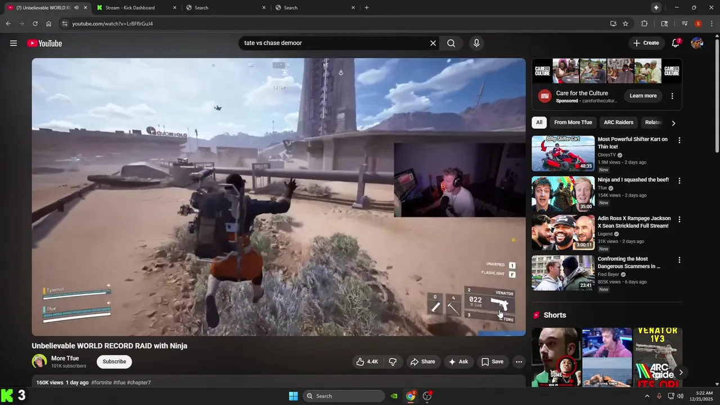Screen dimensions: 720x405
Task: Open Chrome media controls
Action: click(x=685, y=24)
